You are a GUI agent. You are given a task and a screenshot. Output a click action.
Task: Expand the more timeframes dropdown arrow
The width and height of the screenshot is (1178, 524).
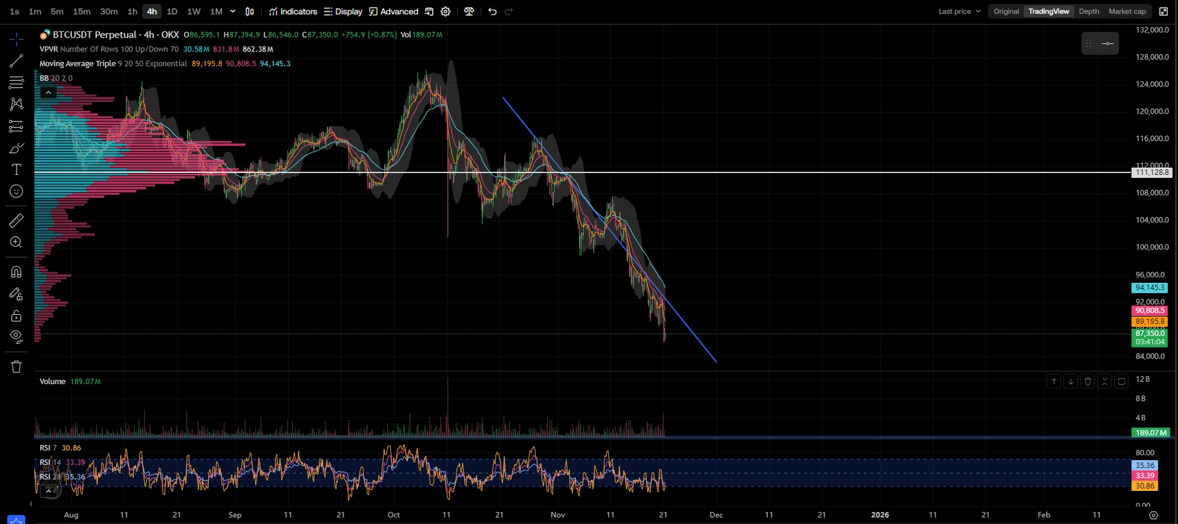[233, 12]
